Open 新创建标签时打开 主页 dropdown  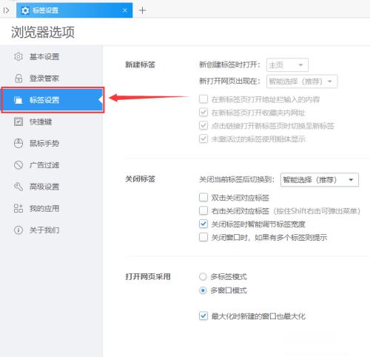(287, 65)
